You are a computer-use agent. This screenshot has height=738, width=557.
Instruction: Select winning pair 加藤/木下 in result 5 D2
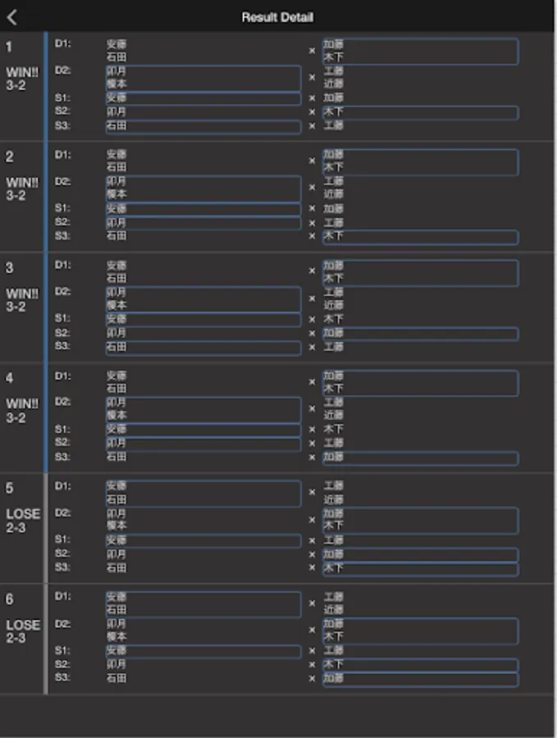[x=421, y=520]
